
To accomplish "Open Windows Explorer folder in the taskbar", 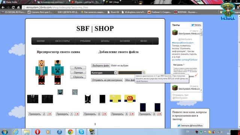I will point(27,132).
